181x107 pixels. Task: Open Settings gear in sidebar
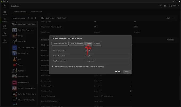[x=5, y=41]
